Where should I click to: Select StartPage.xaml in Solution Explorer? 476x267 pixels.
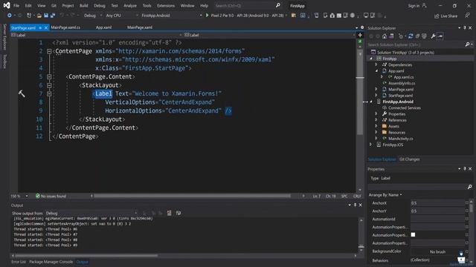coord(400,96)
